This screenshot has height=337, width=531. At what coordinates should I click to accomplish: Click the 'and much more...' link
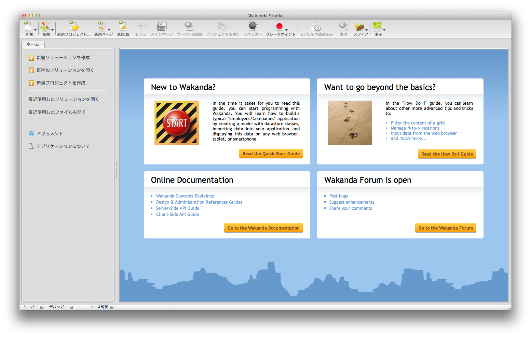pyautogui.click(x=409, y=138)
